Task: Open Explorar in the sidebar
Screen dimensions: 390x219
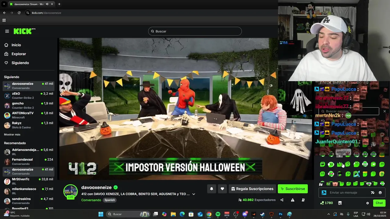Action: (19, 54)
